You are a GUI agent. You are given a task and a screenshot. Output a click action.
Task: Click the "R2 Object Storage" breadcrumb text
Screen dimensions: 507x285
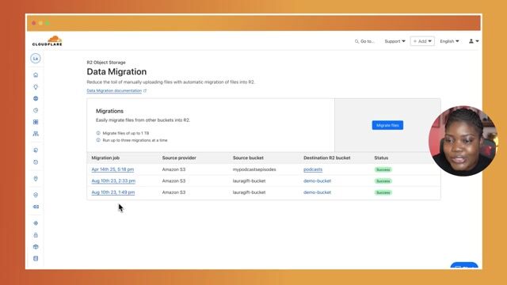(x=106, y=63)
